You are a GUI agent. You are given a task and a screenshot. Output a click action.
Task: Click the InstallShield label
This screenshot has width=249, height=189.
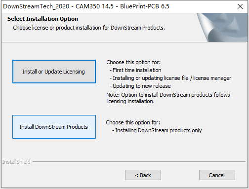click(x=16, y=162)
